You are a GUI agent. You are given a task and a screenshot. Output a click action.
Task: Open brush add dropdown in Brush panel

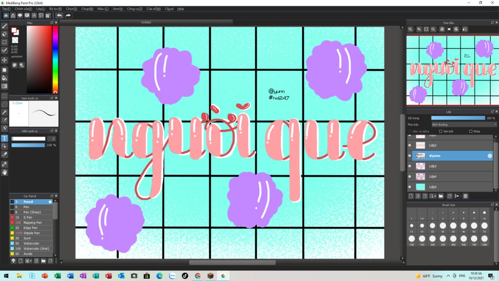click(29, 261)
